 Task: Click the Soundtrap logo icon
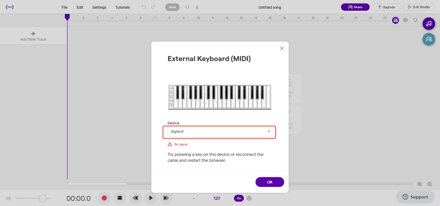(10, 7)
